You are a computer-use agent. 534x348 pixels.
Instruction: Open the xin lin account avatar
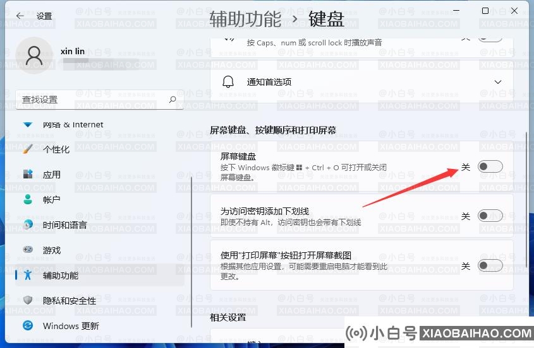[x=34, y=55]
